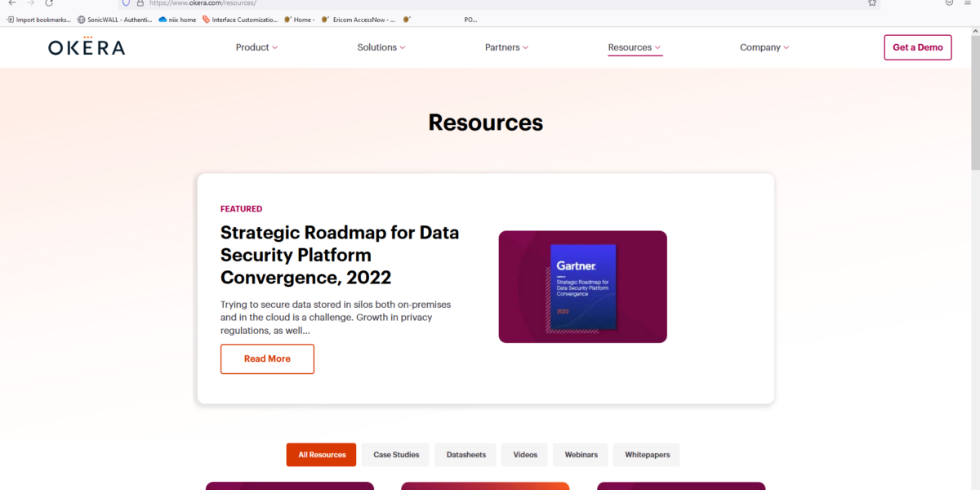Reload the current page
This screenshot has width=980, height=490.
pyautogui.click(x=51, y=3)
